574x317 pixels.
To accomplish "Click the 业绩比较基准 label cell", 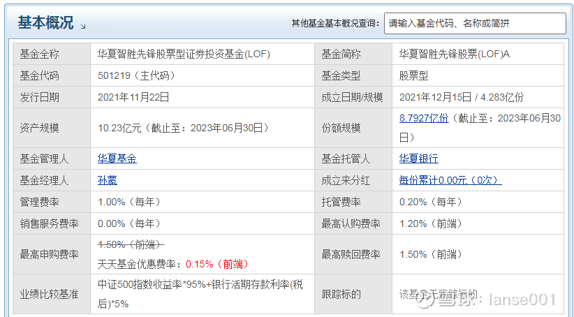I will pos(52,294).
